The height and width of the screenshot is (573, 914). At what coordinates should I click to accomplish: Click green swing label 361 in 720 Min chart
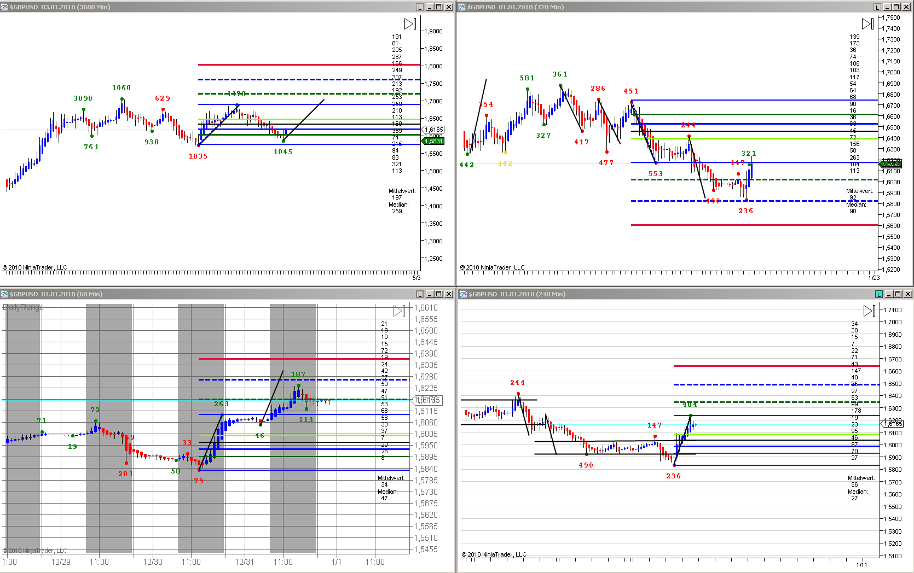pos(560,74)
